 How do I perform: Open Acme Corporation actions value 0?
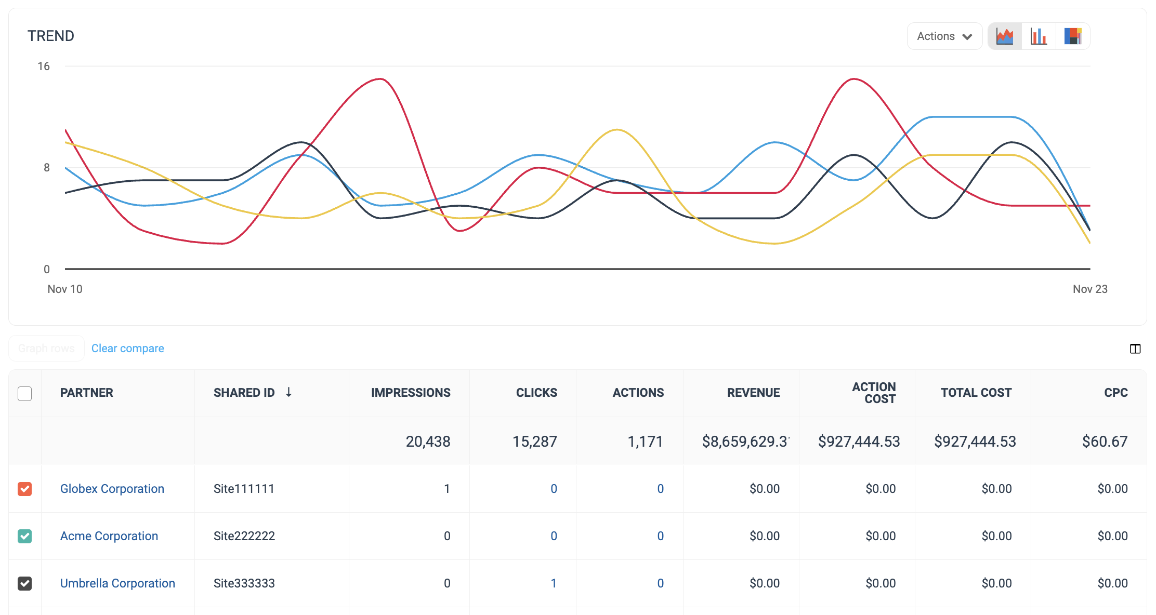tap(660, 536)
